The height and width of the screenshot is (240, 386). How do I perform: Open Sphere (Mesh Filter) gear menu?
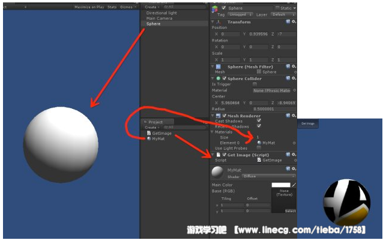294,66
